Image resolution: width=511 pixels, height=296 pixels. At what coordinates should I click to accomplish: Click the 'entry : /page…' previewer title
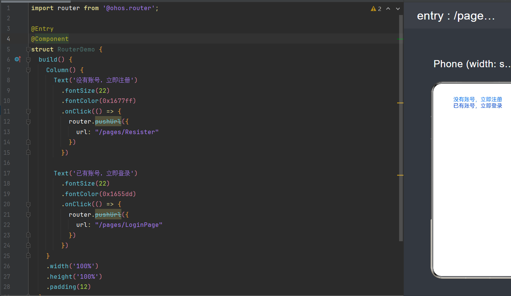pyautogui.click(x=456, y=16)
